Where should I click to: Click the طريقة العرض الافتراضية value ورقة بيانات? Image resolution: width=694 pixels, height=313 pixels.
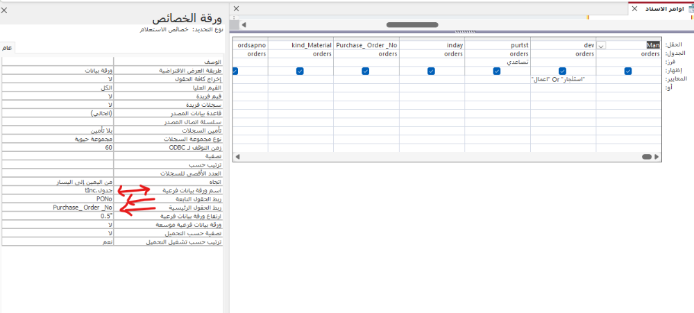57,71
